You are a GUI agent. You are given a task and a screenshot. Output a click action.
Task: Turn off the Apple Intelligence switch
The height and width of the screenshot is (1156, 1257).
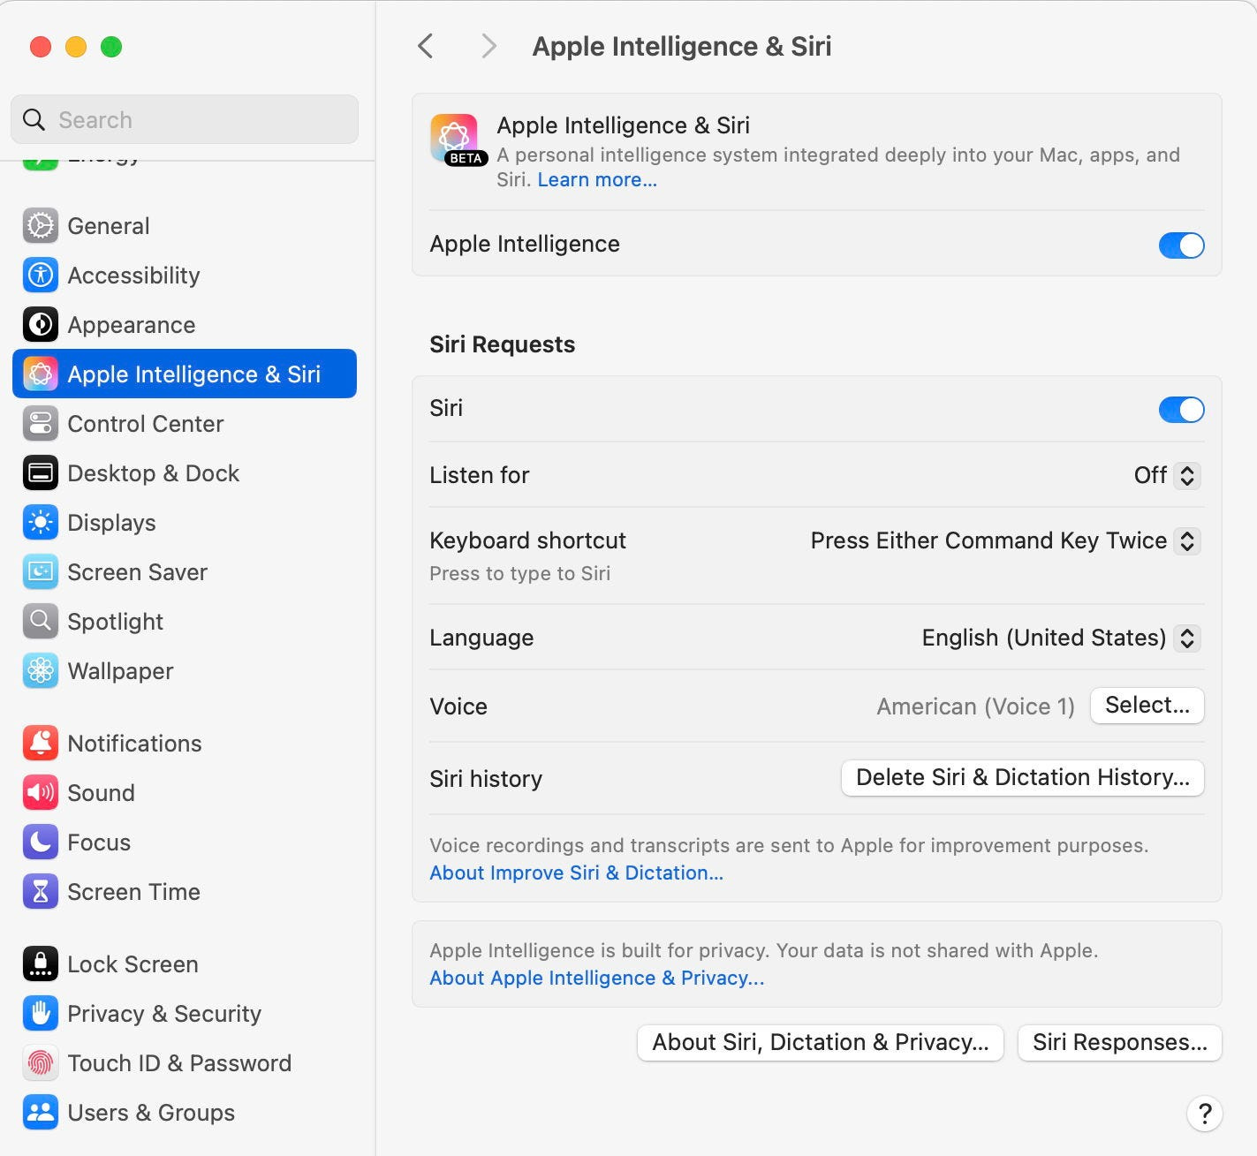point(1181,246)
